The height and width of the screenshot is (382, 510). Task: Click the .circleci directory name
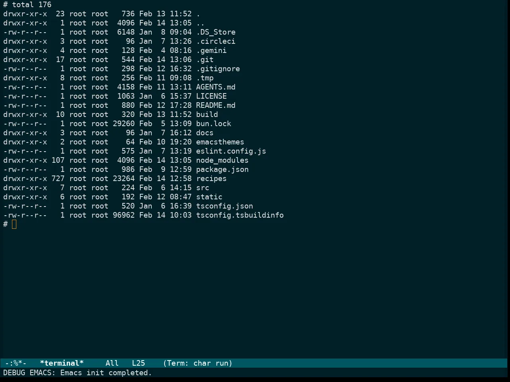[x=216, y=41]
